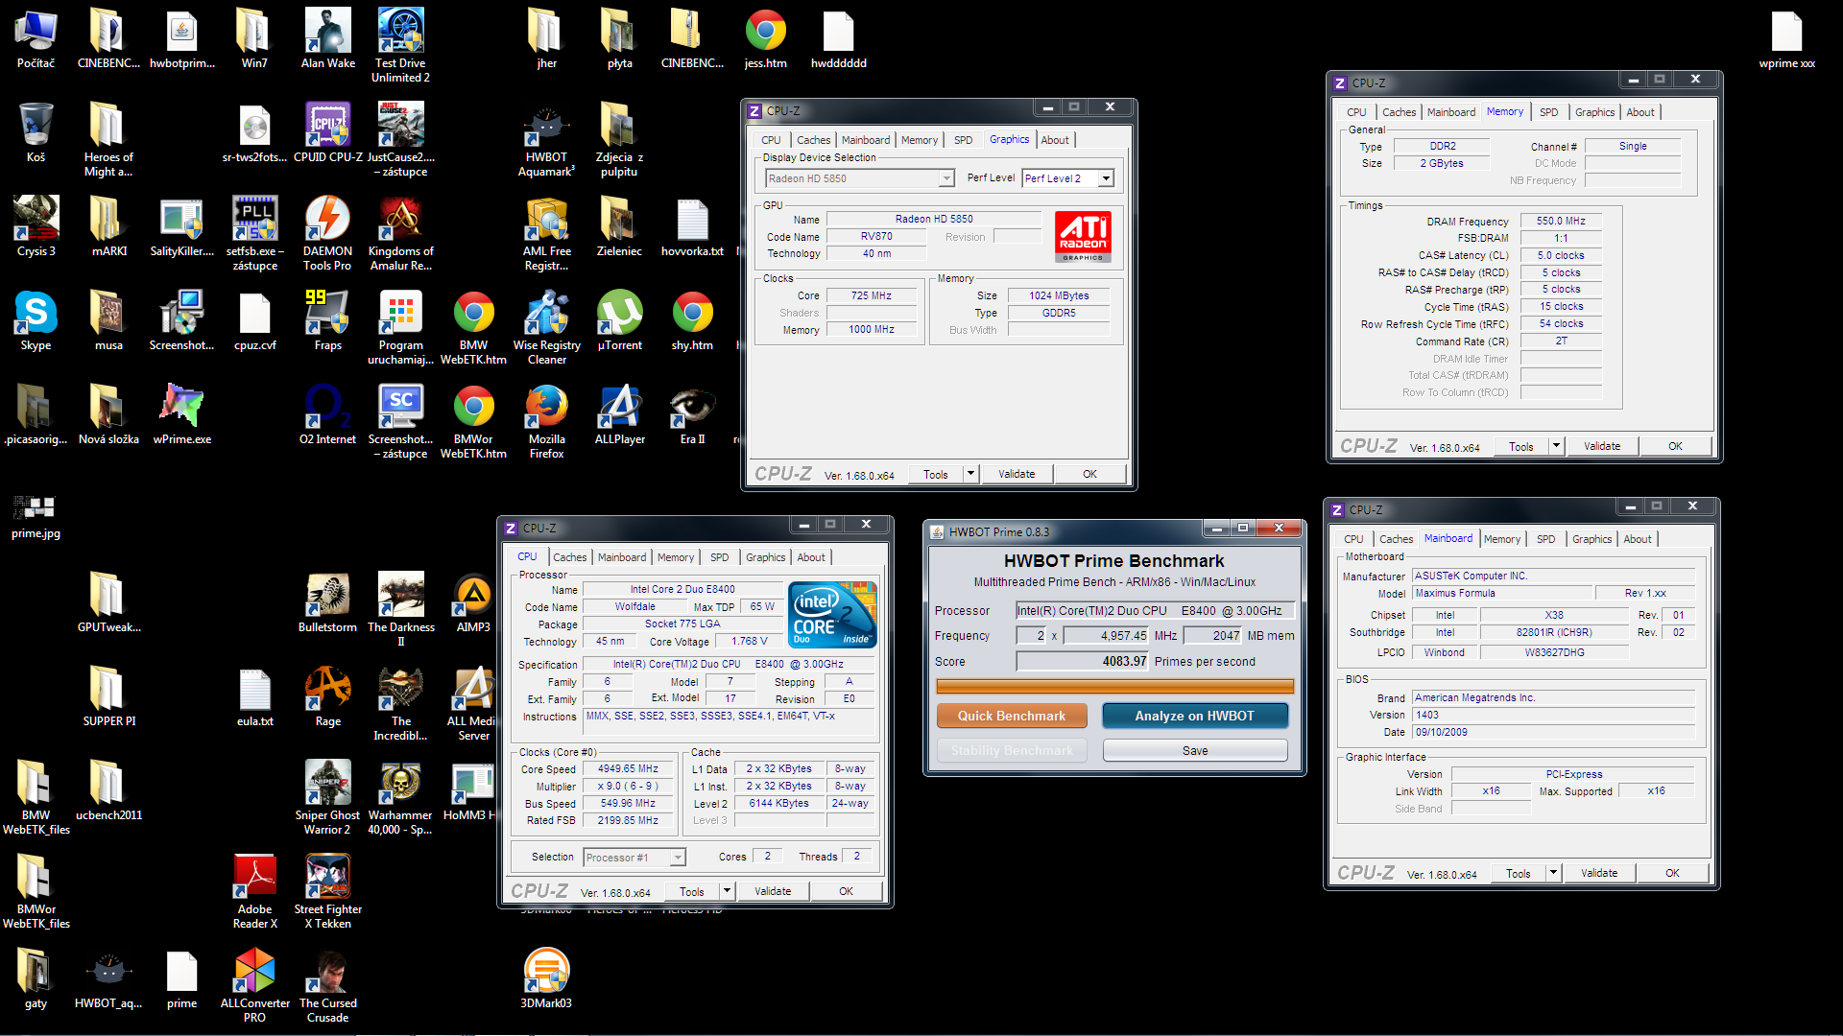Image resolution: width=1843 pixels, height=1036 pixels.
Task: Open the wPrime.exe desktop icon
Action: [181, 414]
